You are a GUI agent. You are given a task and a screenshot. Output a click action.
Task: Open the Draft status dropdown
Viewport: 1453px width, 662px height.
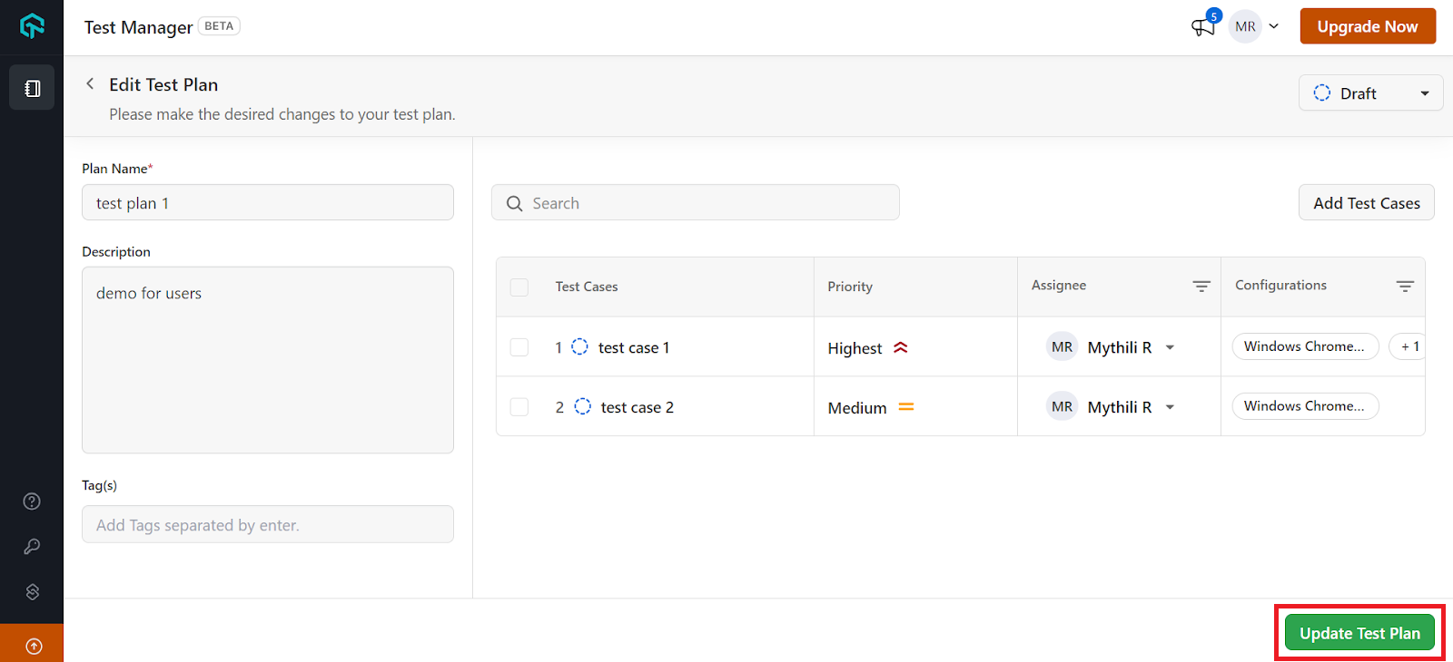(x=1370, y=92)
